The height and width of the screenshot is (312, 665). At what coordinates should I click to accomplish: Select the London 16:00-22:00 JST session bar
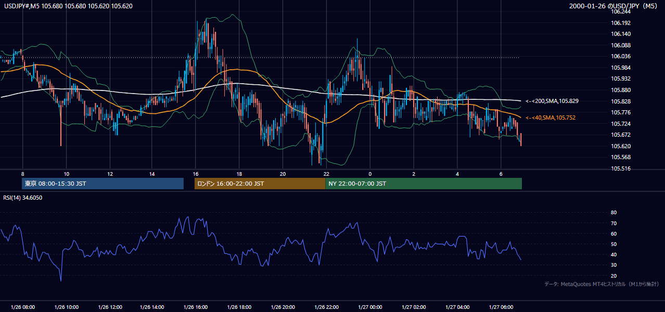tap(260, 184)
